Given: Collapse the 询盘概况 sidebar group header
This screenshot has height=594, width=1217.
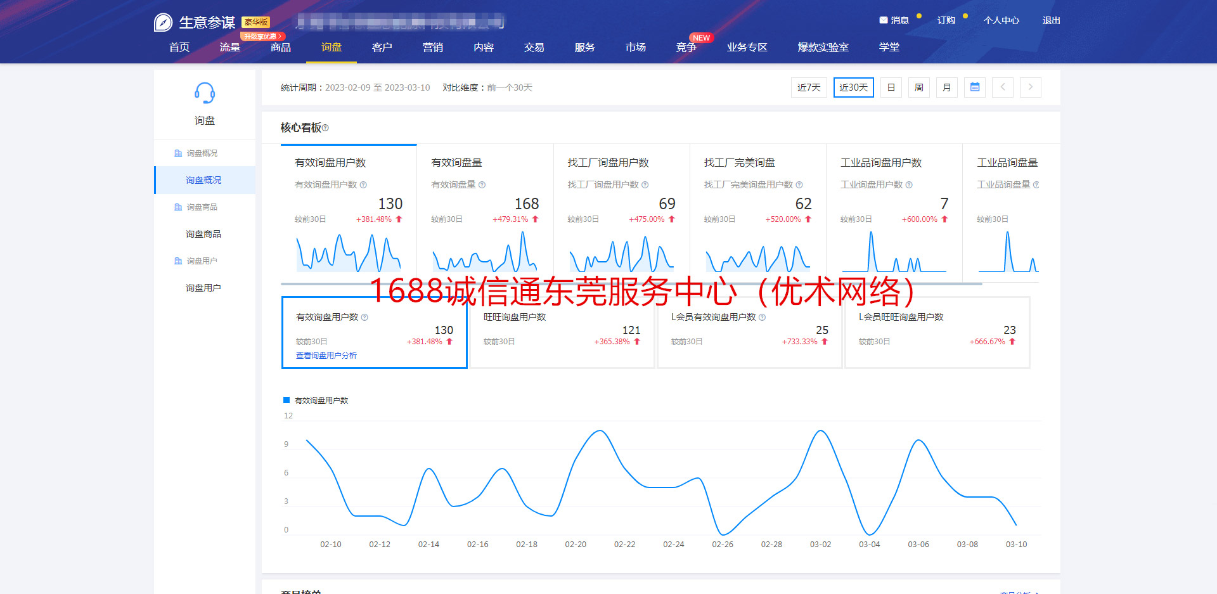Looking at the screenshot, I should click(202, 153).
